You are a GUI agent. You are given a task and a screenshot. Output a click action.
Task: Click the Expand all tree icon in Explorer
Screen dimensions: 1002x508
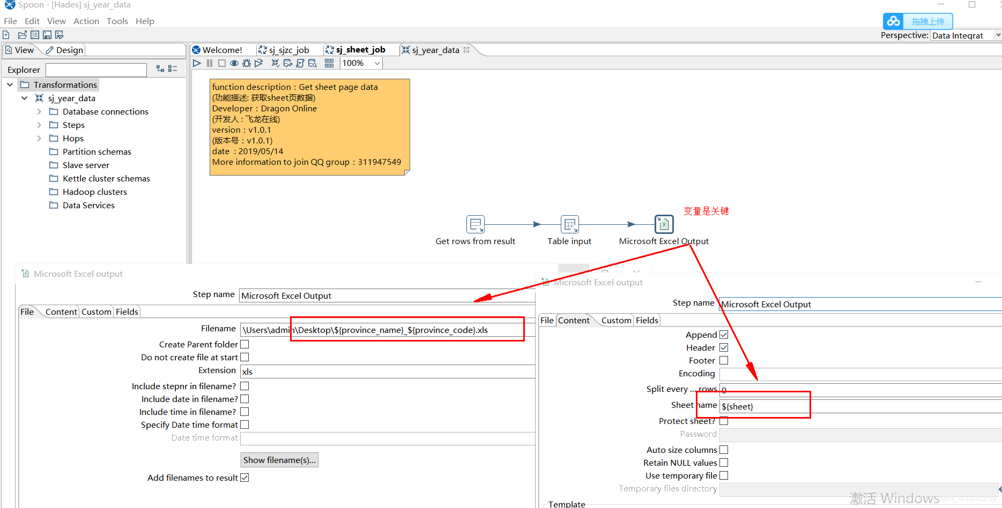pyautogui.click(x=160, y=69)
